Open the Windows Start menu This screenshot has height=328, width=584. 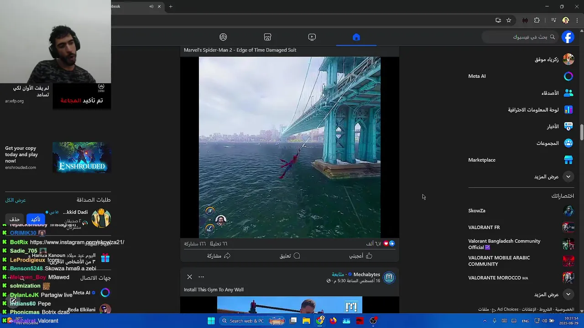pos(211,321)
